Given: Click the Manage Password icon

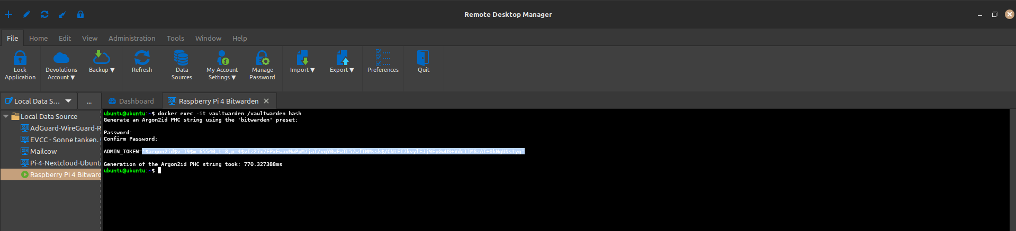Looking at the screenshot, I should [x=262, y=58].
